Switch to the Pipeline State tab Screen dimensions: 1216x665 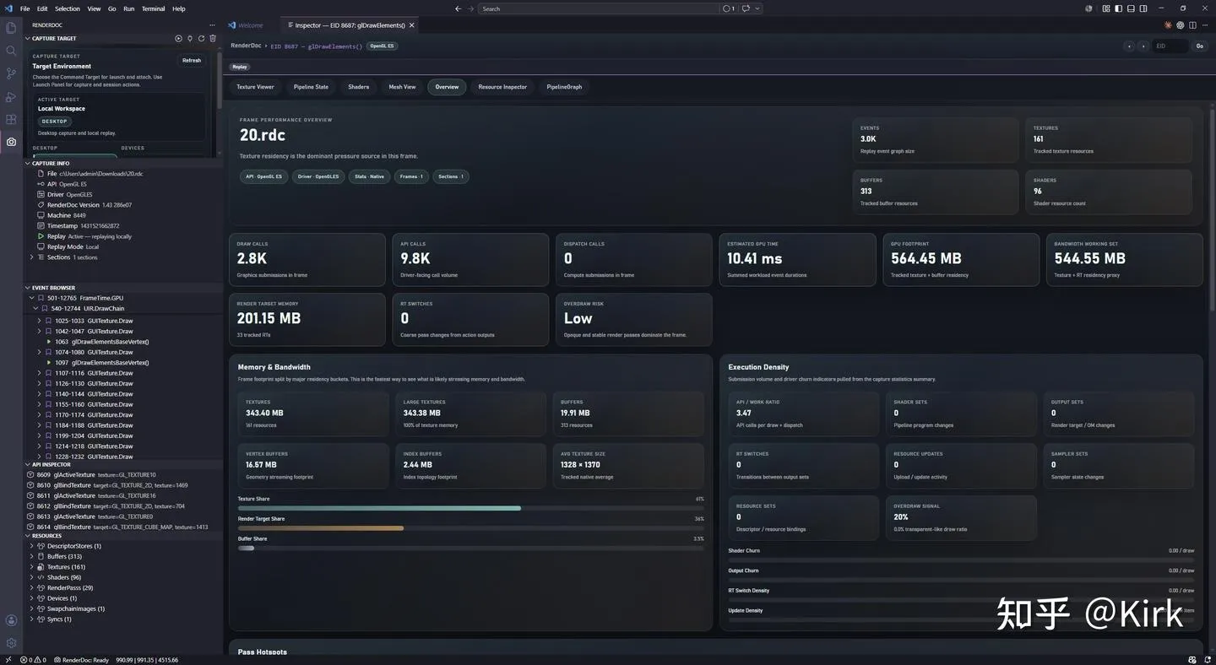pyautogui.click(x=311, y=87)
